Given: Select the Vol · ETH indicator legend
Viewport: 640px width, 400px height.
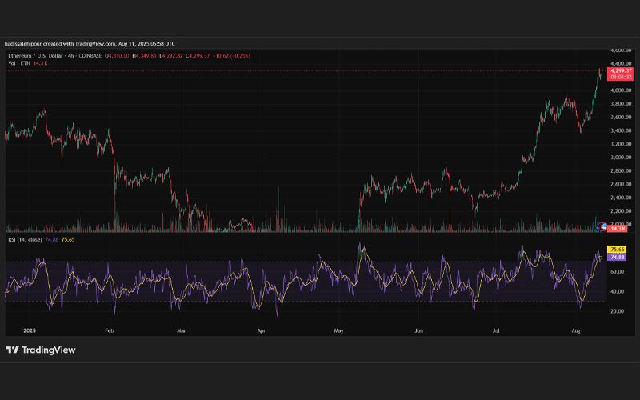Looking at the screenshot, I should [19, 63].
